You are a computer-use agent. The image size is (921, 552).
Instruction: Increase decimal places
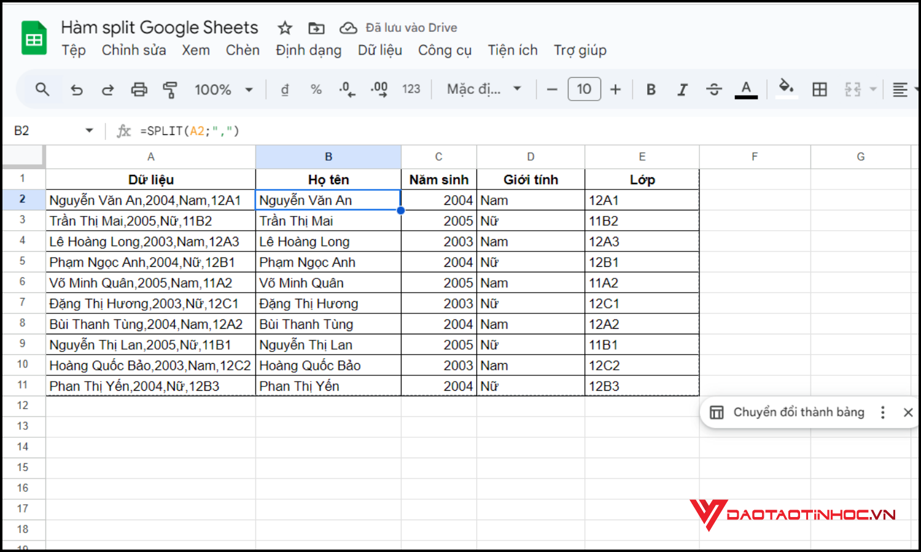(379, 90)
